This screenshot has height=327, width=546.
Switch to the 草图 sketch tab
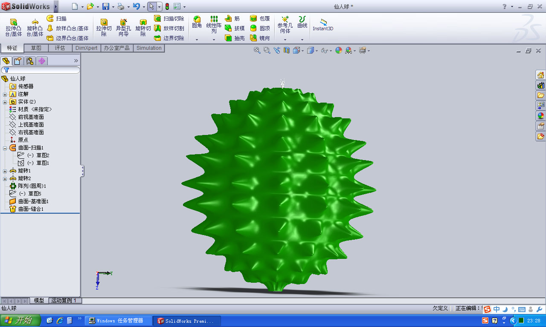pos(36,48)
